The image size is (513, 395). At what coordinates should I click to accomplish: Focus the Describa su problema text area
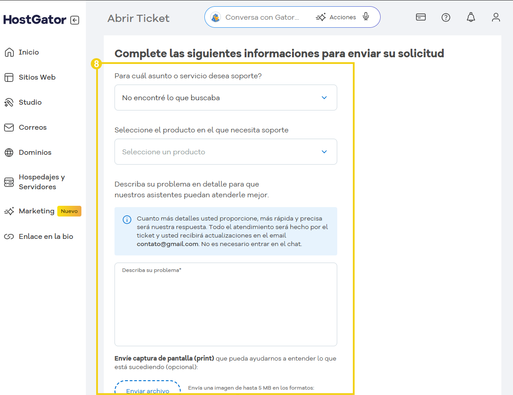point(225,306)
